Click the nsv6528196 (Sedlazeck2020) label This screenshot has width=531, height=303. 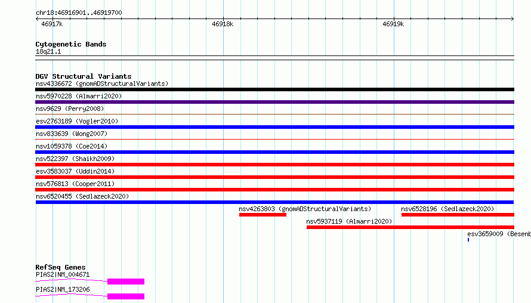(447, 209)
